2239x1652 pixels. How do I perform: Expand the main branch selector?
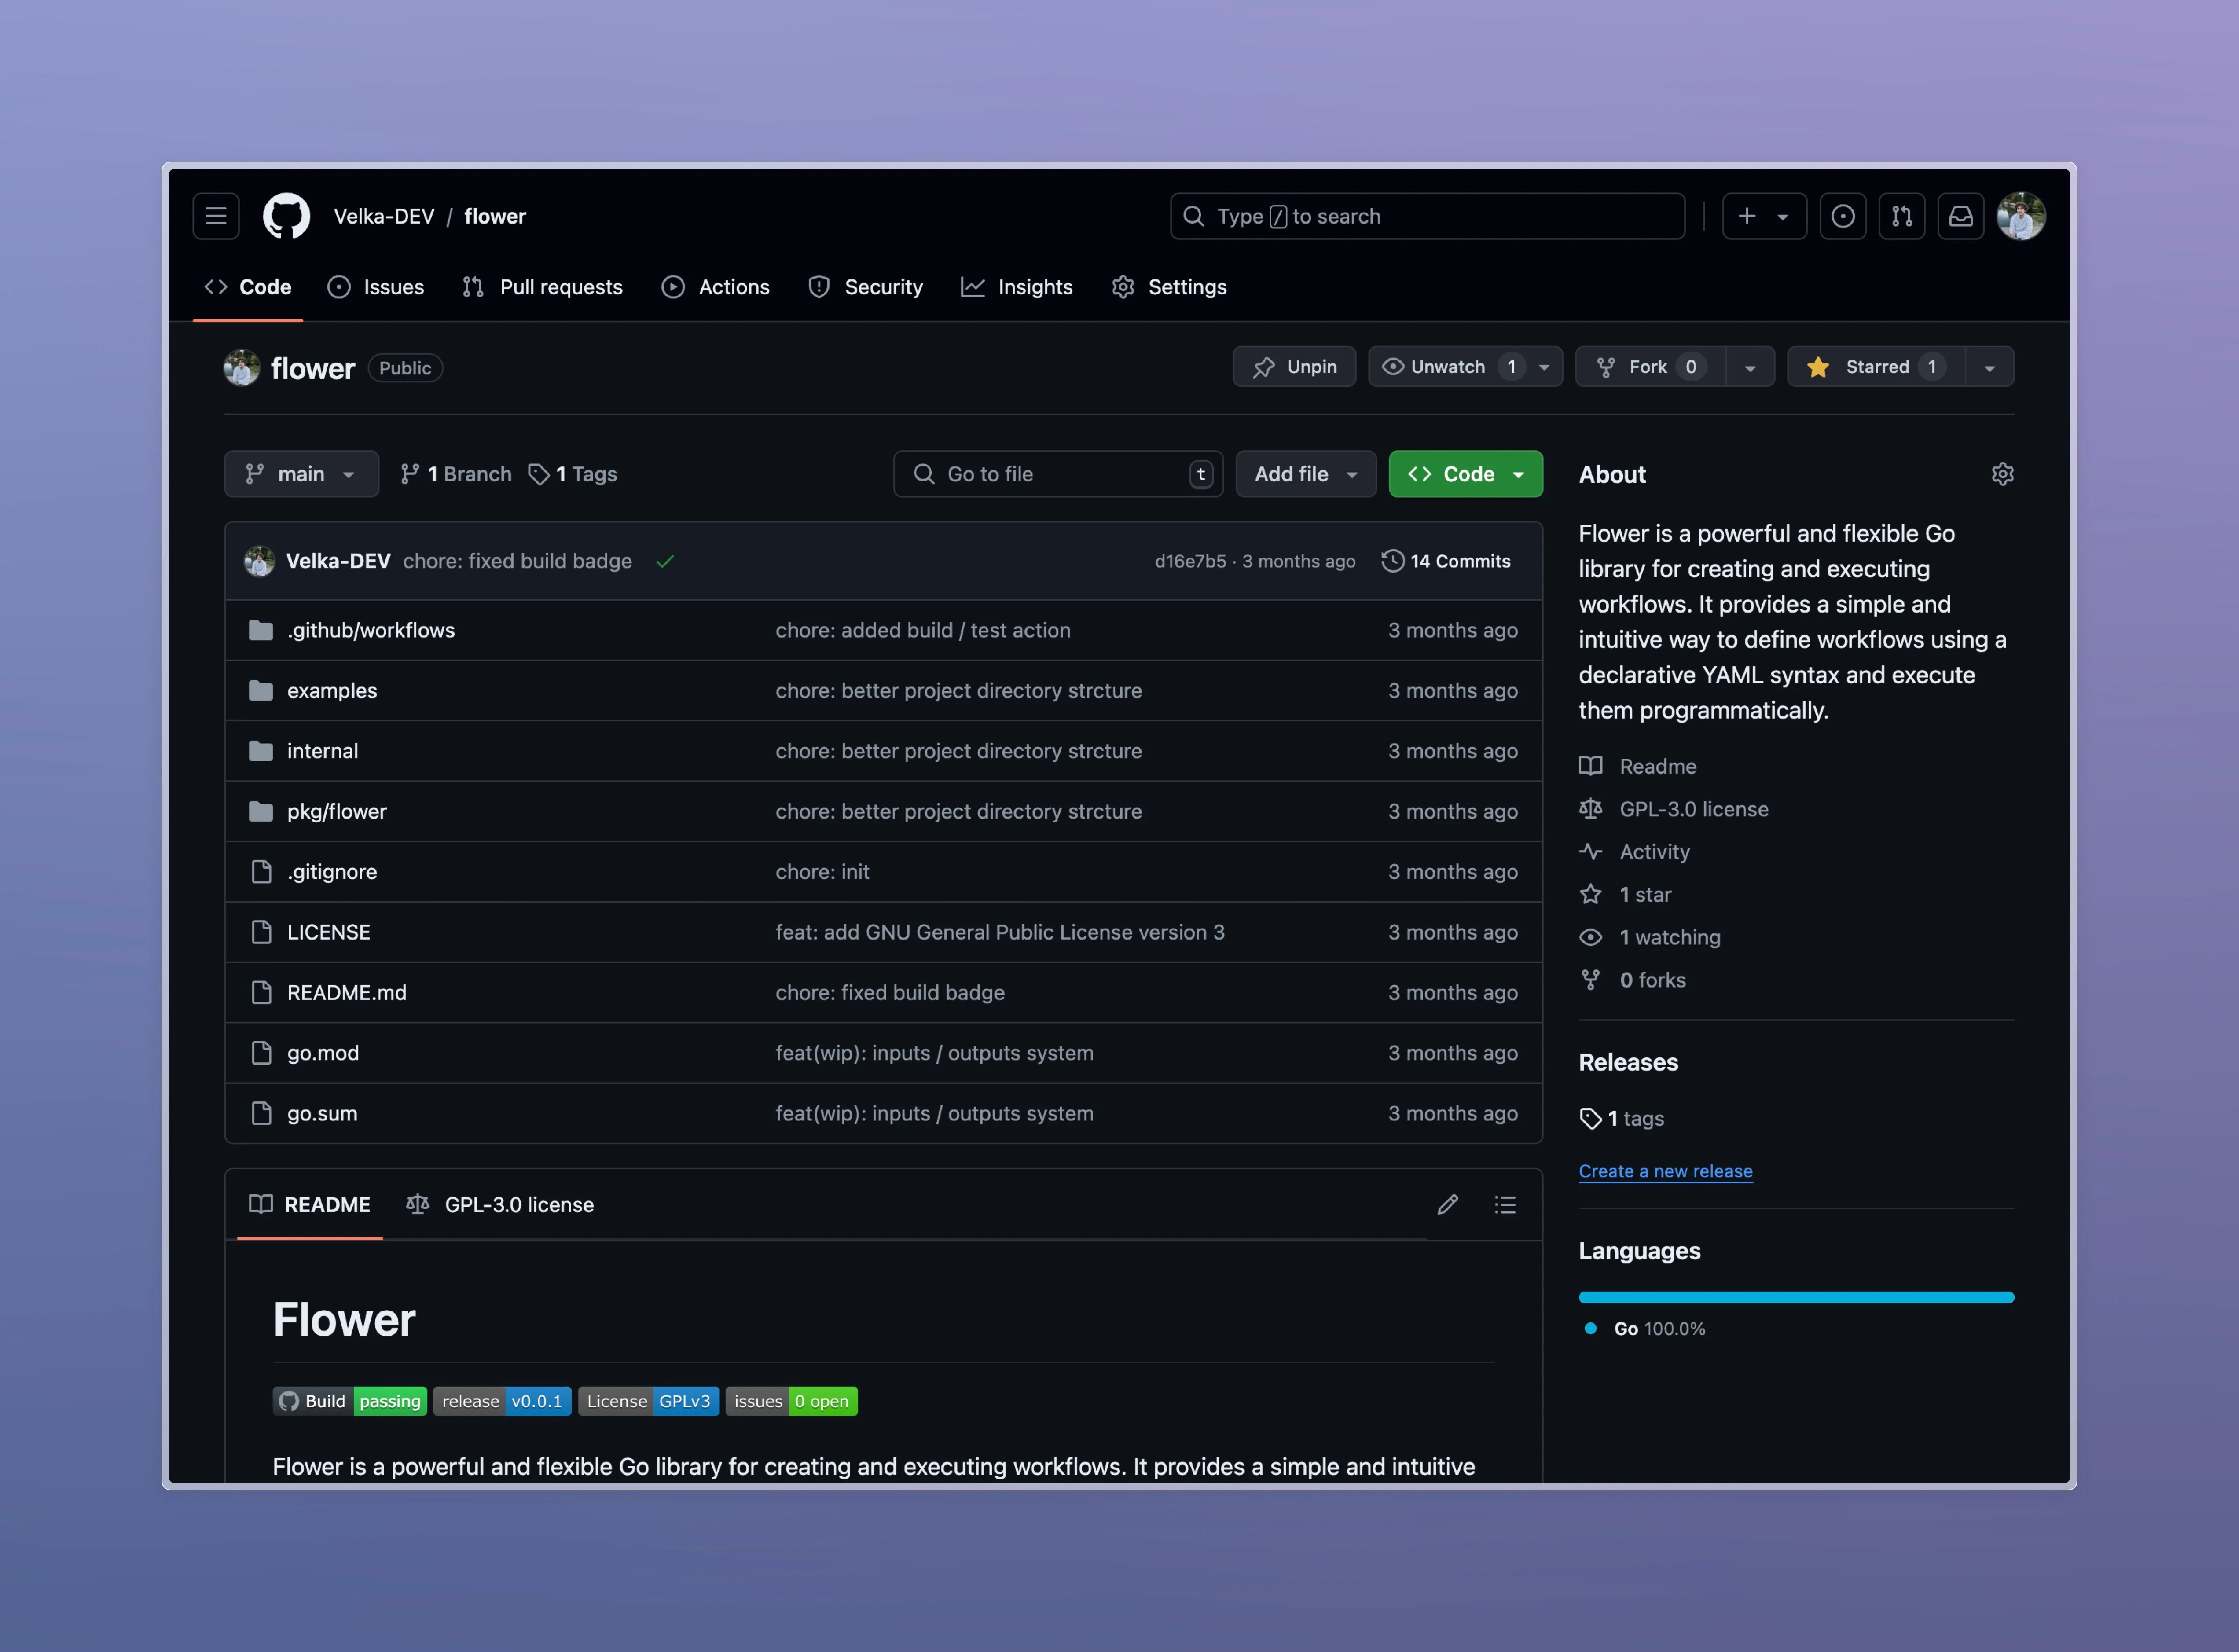(x=301, y=474)
